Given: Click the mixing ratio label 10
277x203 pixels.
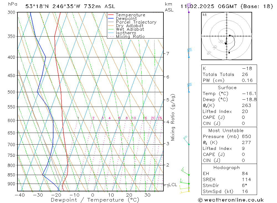Looking at the screenshot, I should [x=134, y=118].
